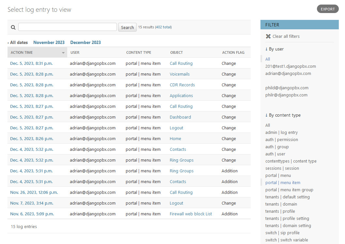Viewport: 345px width, 244px height.
Task: Focus the log entry search field
Action: (x=68, y=27)
